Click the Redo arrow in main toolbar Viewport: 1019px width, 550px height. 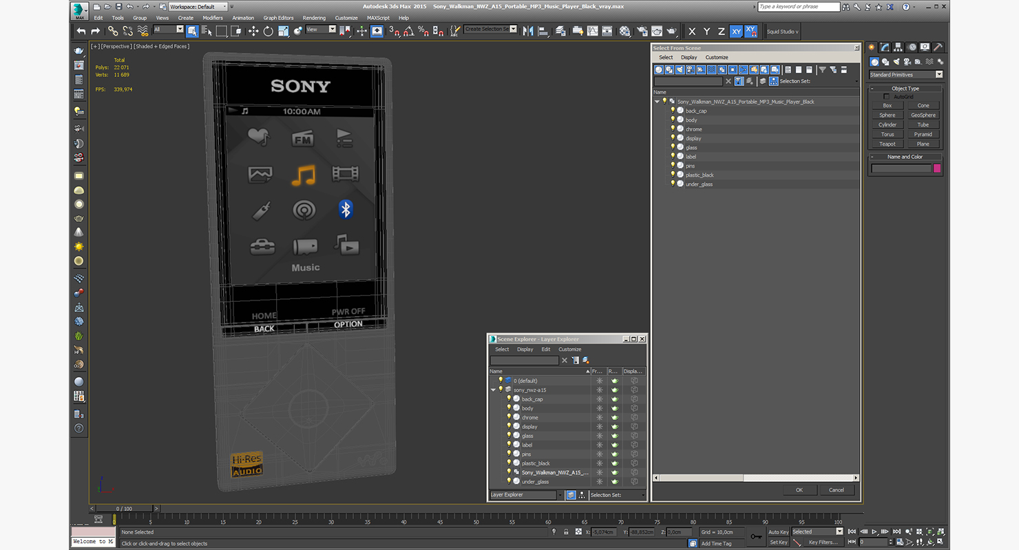click(96, 31)
